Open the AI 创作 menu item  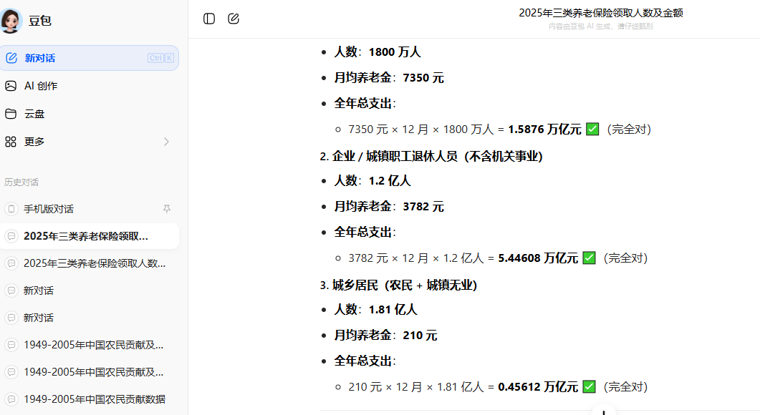click(41, 86)
